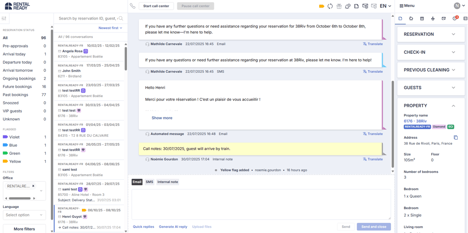468x233 pixels.
Task: Click Translate on the Automated message
Action: [x=372, y=134]
